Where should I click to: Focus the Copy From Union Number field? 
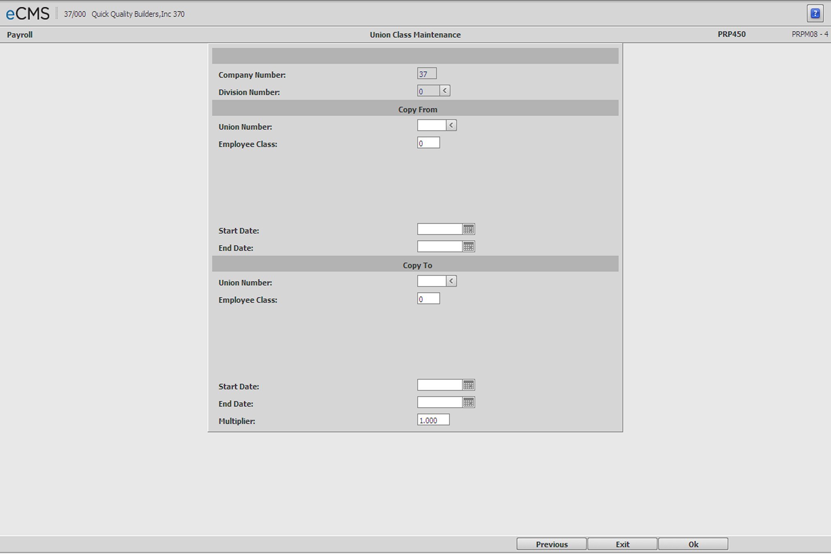tap(431, 126)
